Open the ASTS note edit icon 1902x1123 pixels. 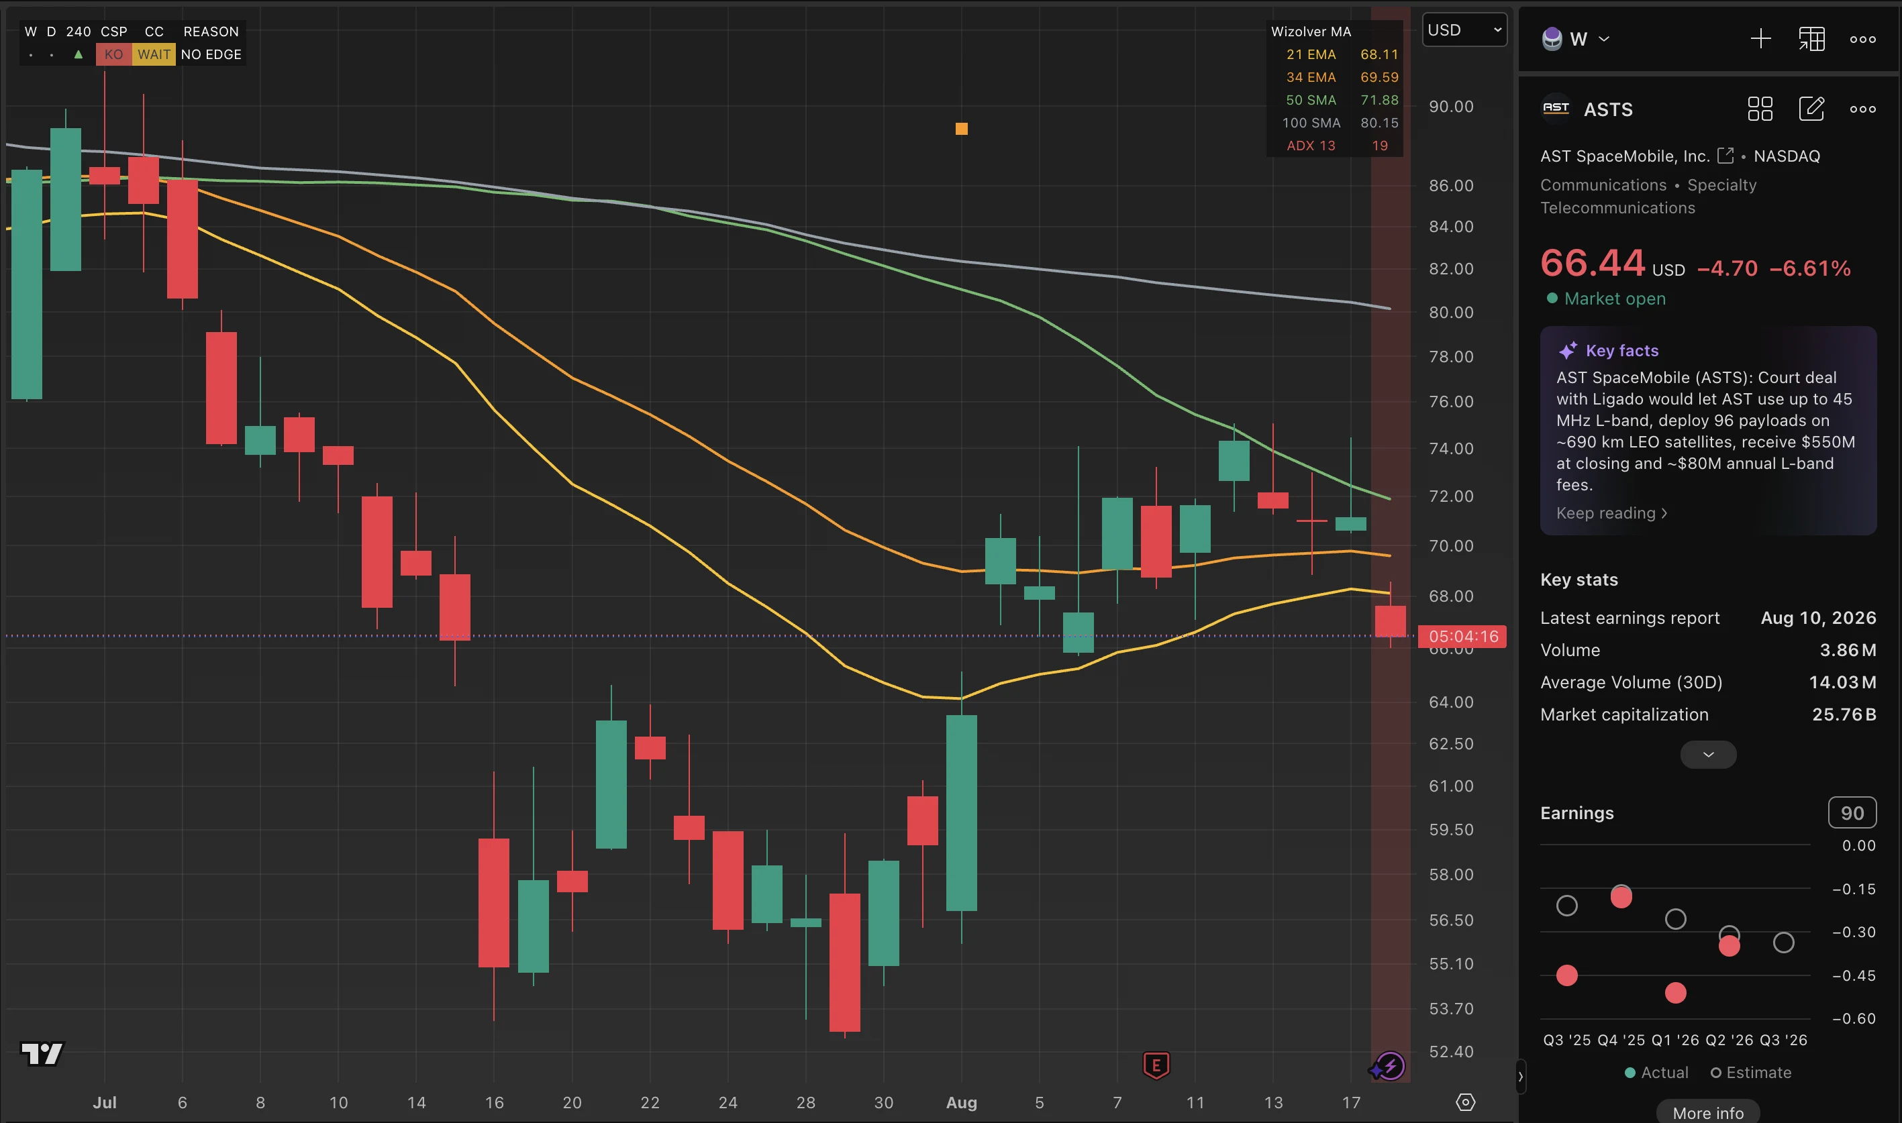[x=1811, y=109]
